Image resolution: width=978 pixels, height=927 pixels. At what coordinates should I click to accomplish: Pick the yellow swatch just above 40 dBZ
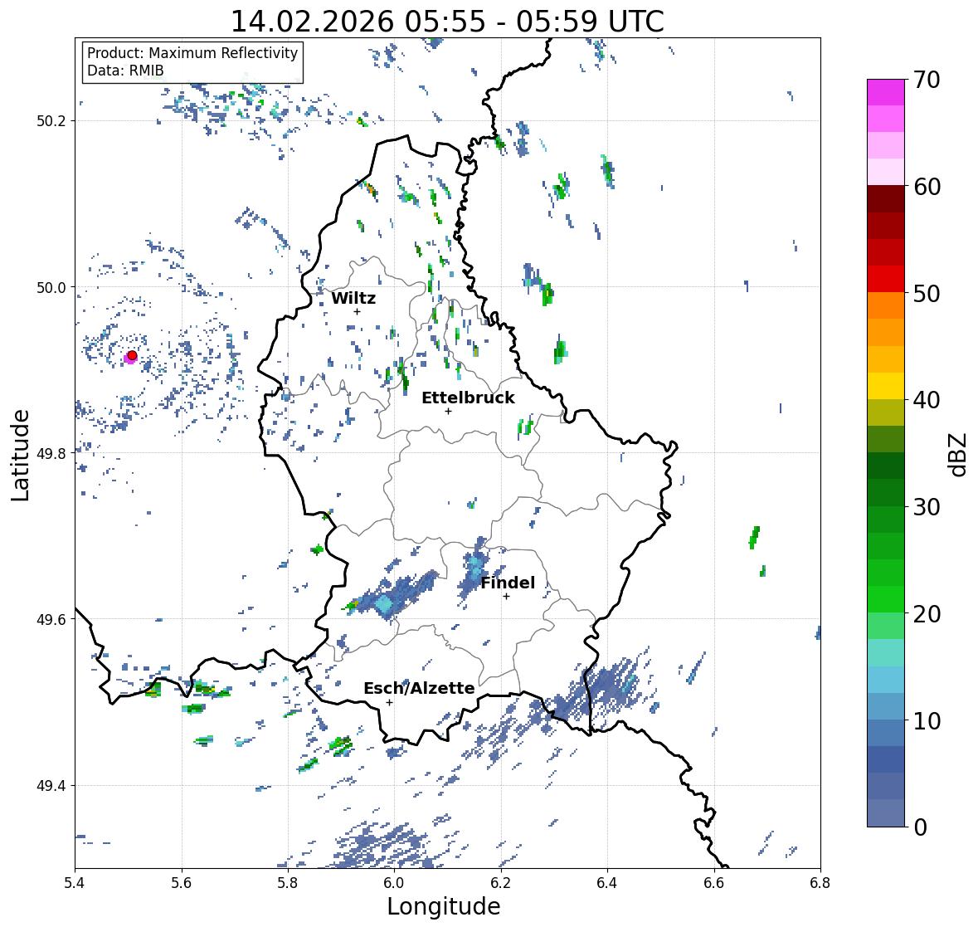point(886,386)
